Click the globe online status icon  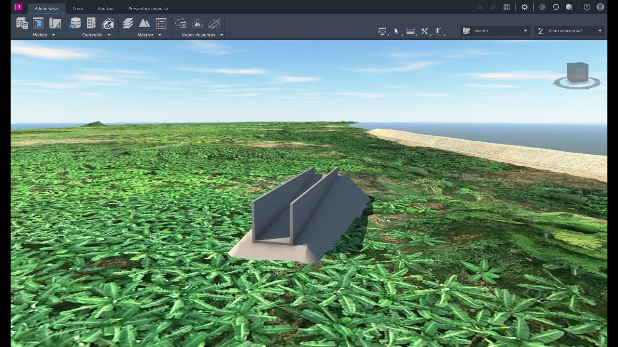point(542,7)
